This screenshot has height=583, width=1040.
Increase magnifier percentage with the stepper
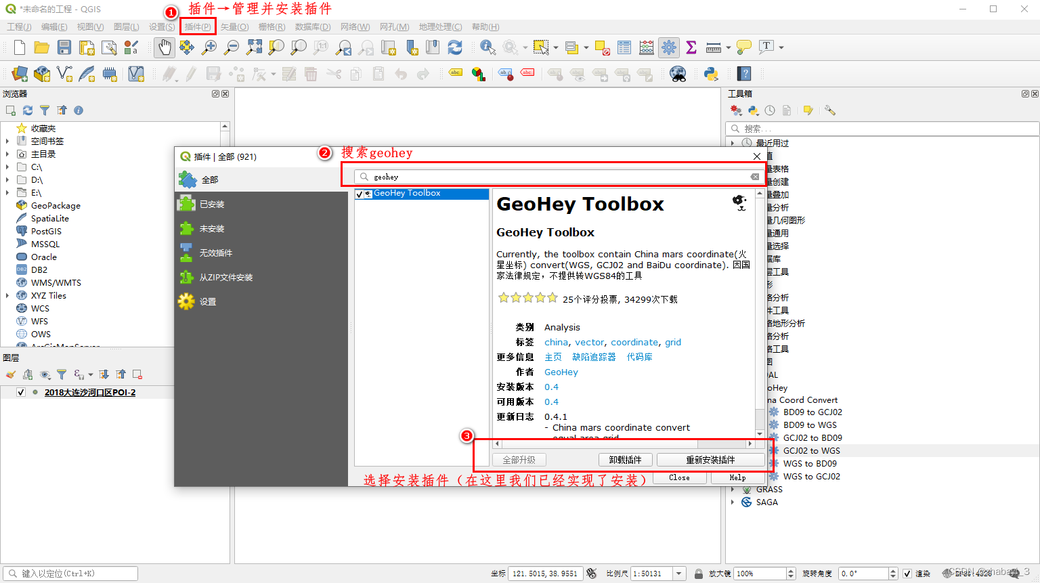[x=789, y=569]
